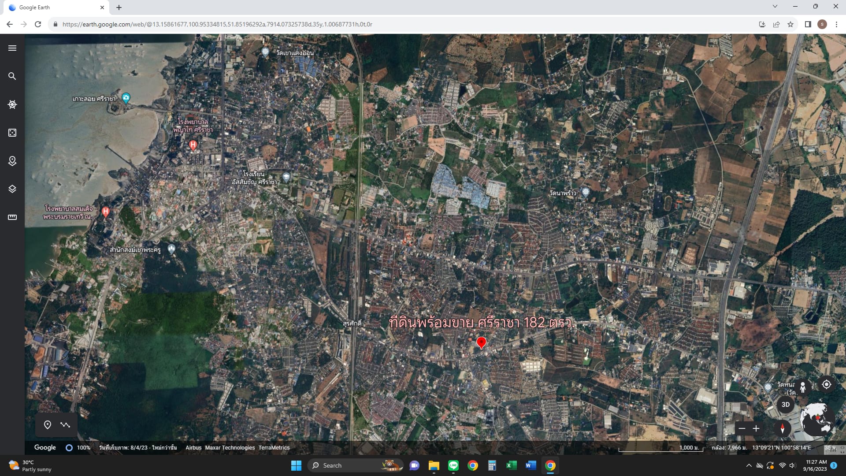Open the Chrome profile avatar
Image resolution: width=846 pixels, height=476 pixels.
click(x=822, y=24)
